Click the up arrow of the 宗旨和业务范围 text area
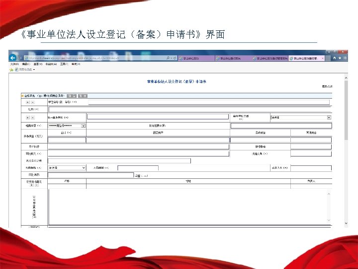 tap(329, 194)
